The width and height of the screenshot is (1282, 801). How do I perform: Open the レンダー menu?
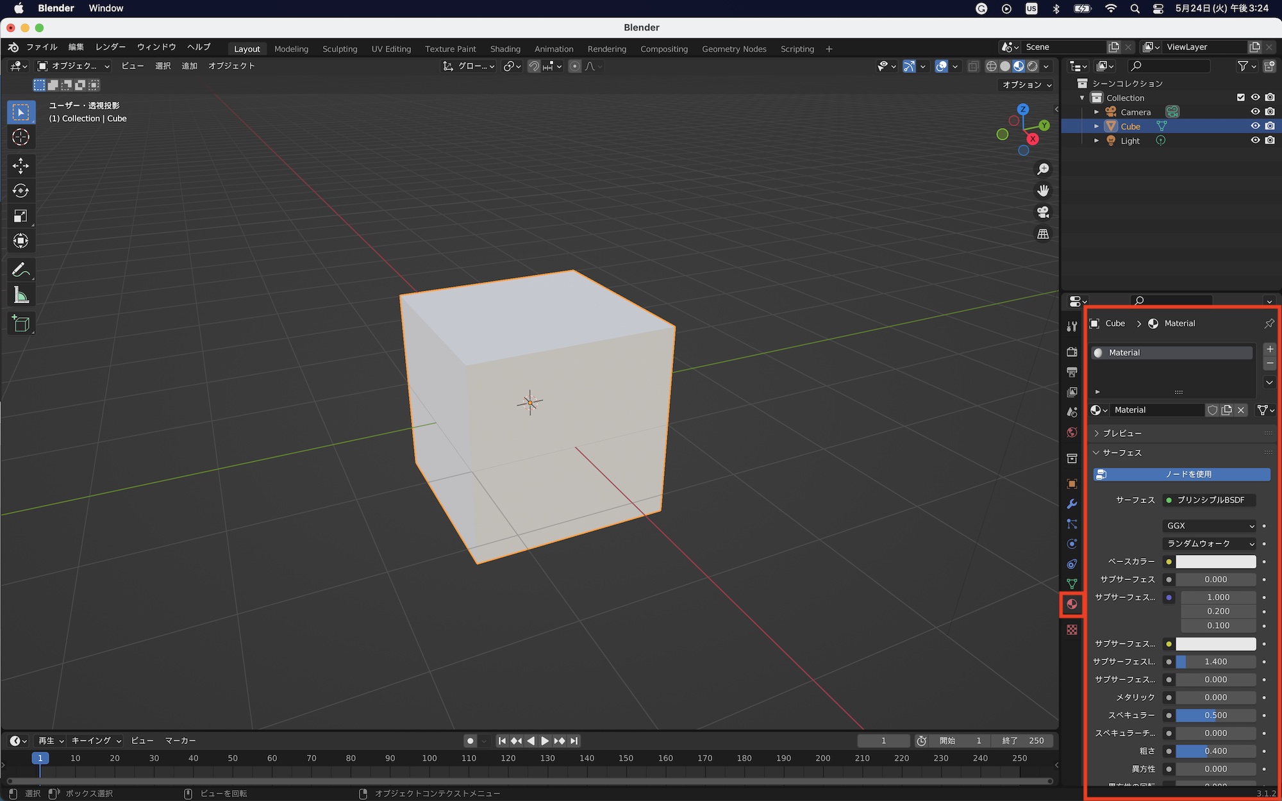pos(110,47)
